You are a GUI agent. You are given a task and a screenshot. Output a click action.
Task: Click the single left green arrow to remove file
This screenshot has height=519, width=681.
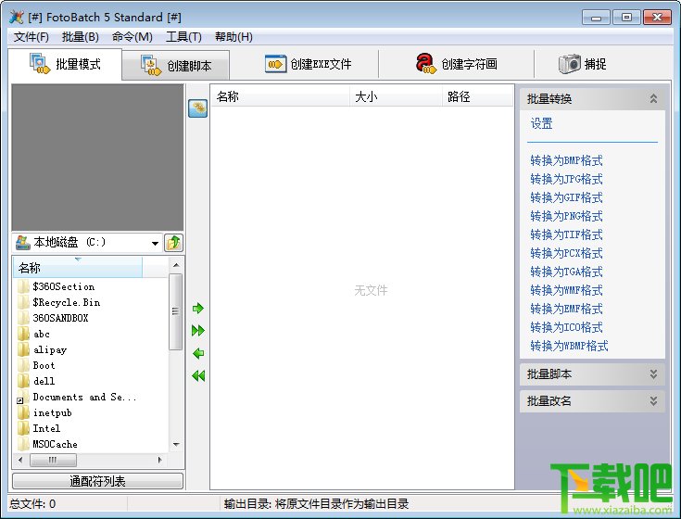click(x=198, y=353)
